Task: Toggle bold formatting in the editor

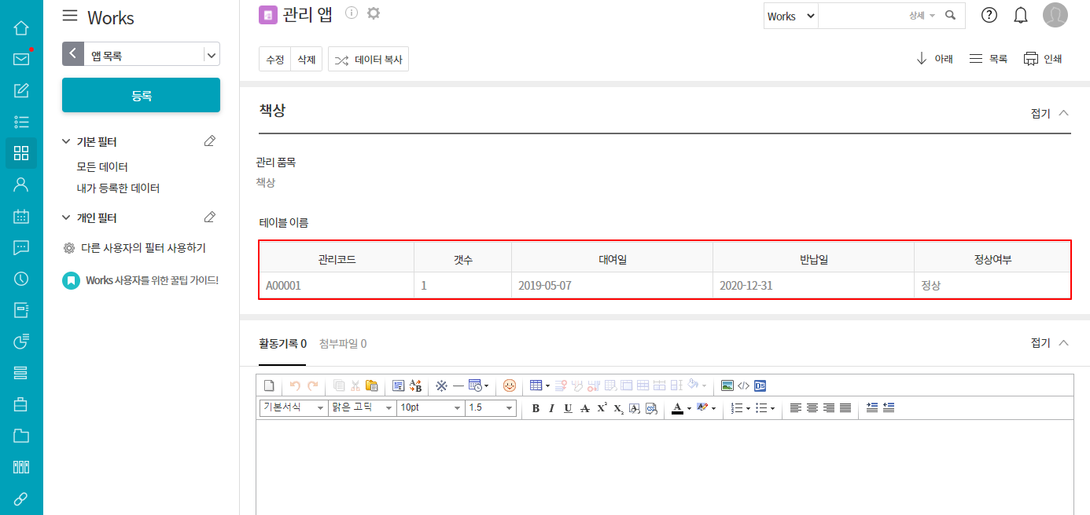Action: tap(536, 408)
